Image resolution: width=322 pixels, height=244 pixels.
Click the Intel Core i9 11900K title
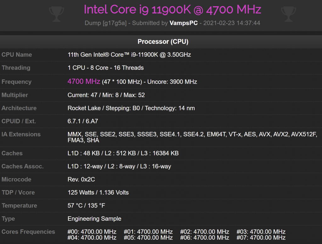tap(172, 10)
